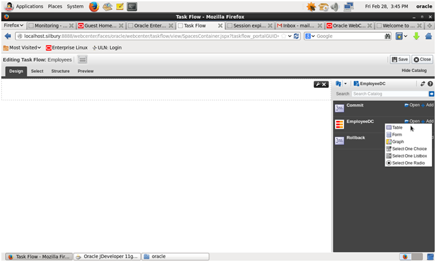This screenshot has height=262, width=436.
Task: Click the Rollback operation icon
Action: (340, 140)
